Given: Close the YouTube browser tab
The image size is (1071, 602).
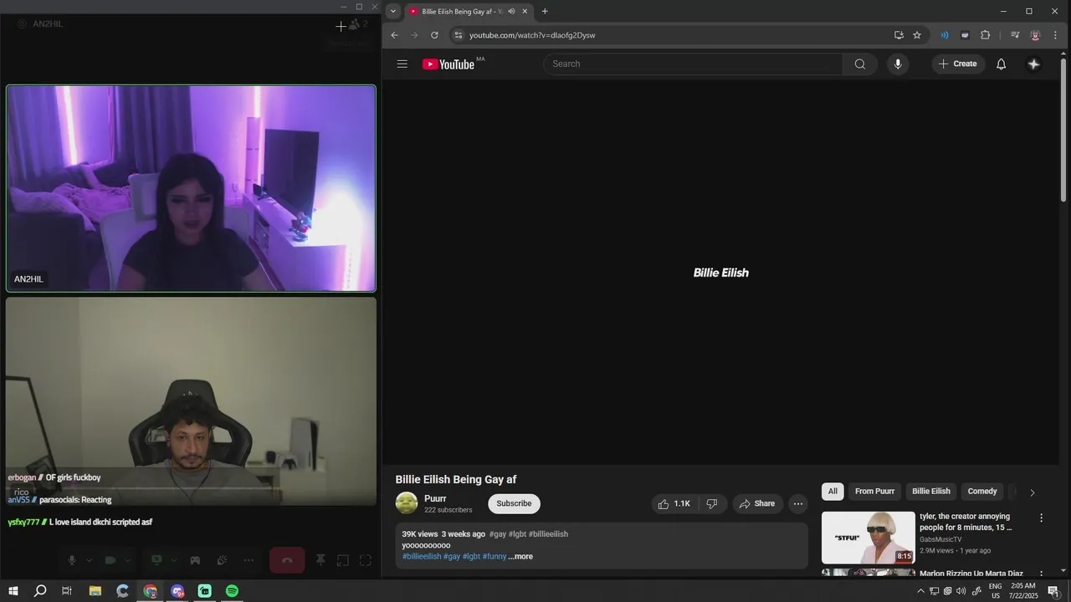Looking at the screenshot, I should 525,12.
